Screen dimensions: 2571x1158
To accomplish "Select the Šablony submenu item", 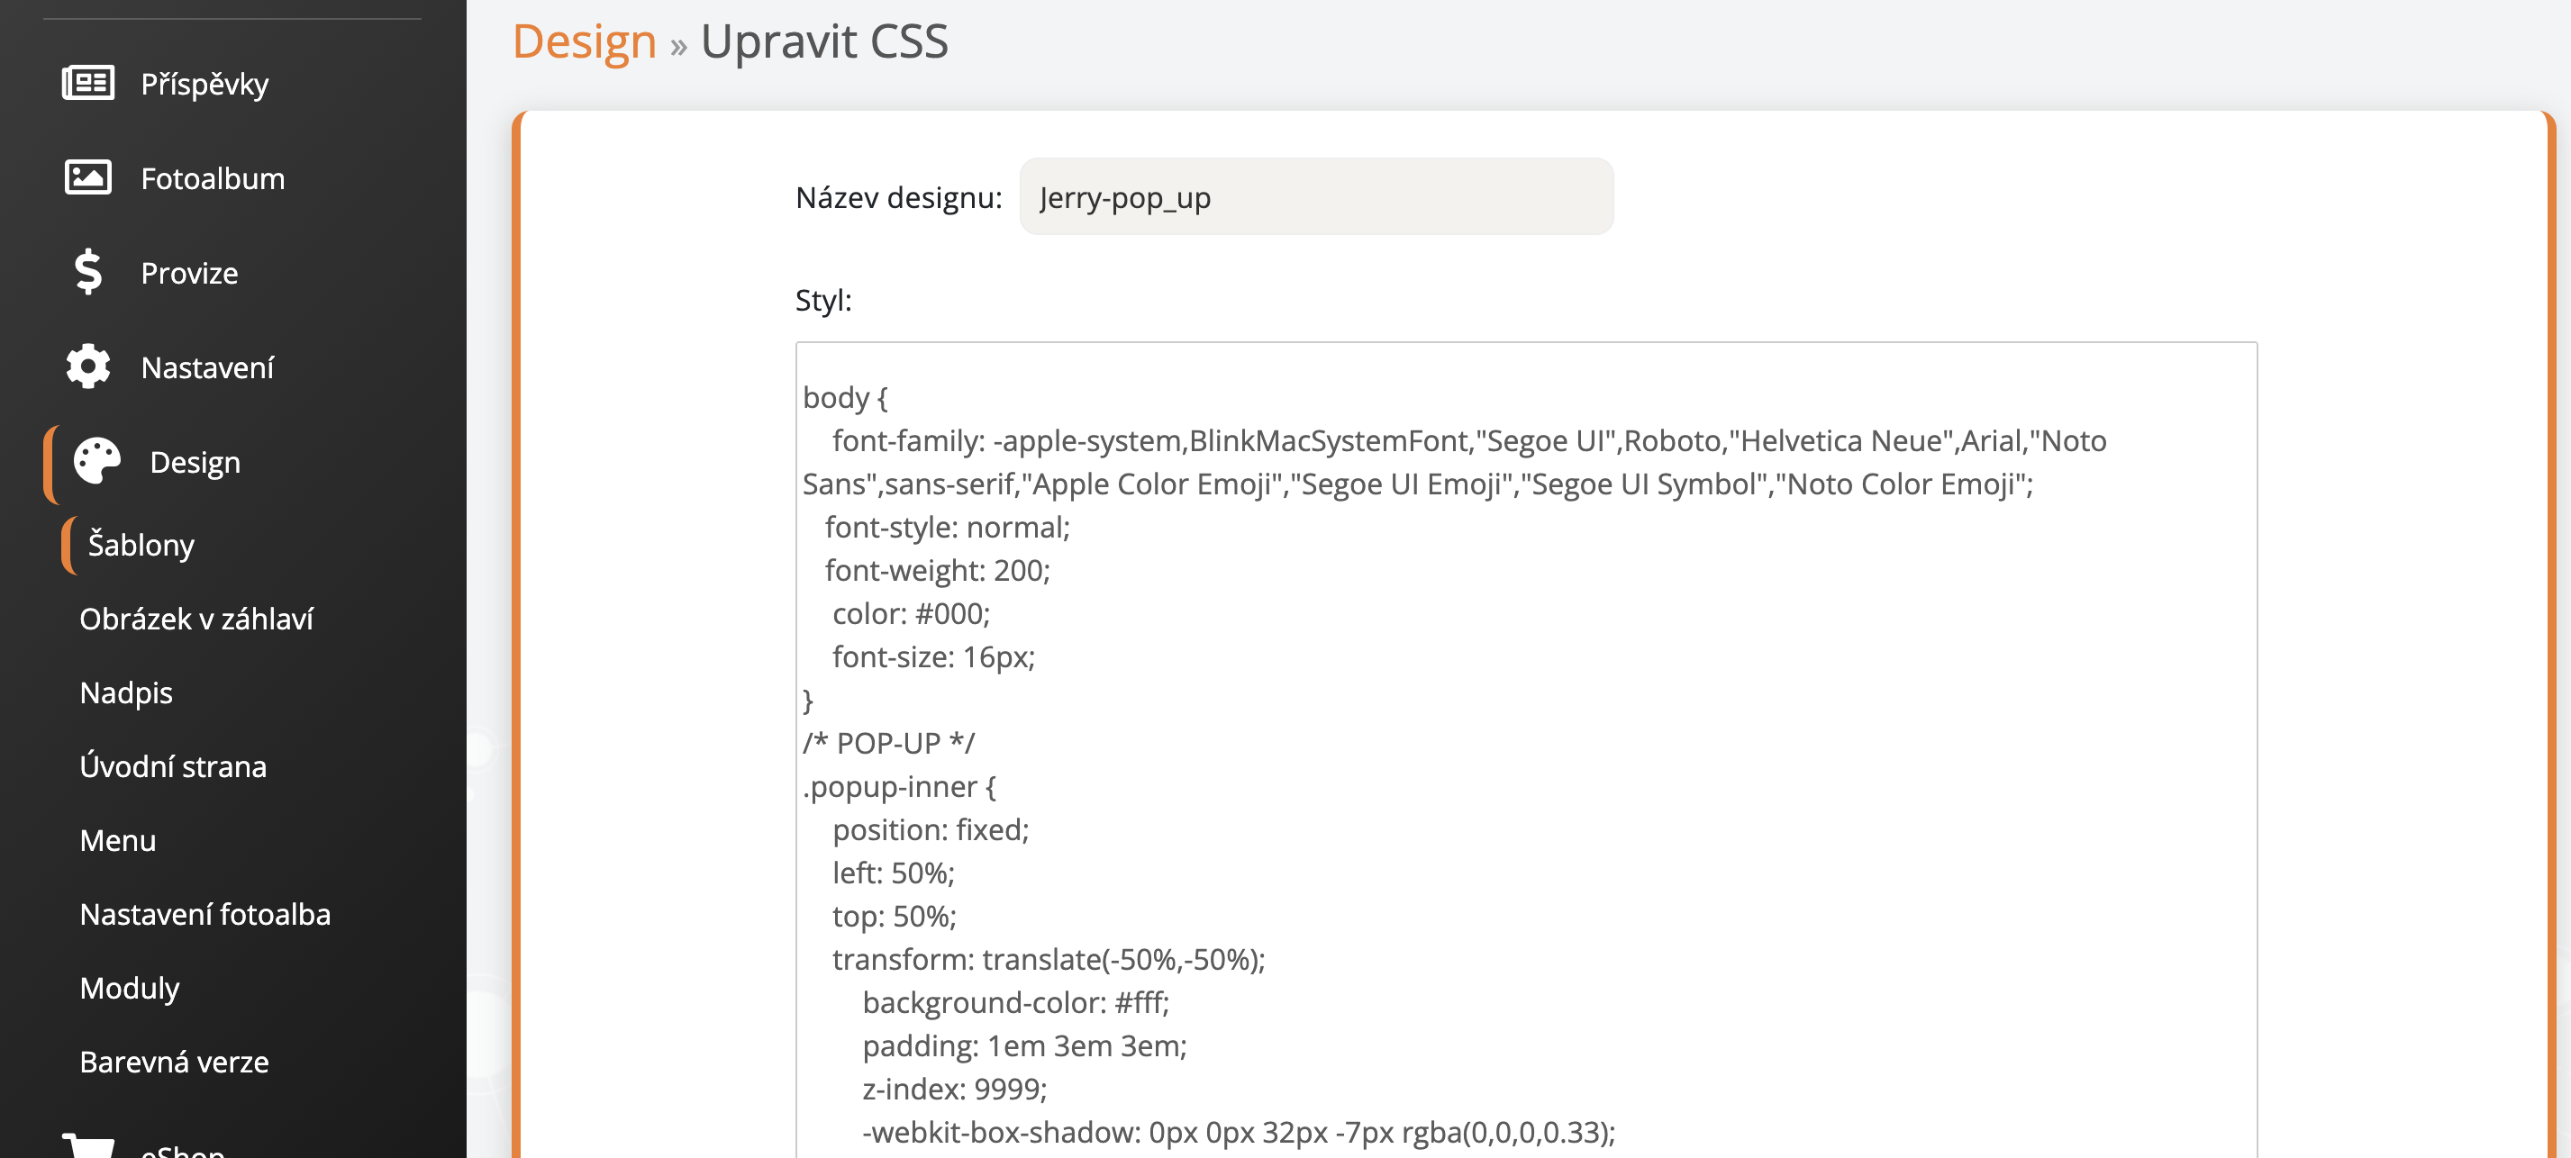I will [x=141, y=545].
